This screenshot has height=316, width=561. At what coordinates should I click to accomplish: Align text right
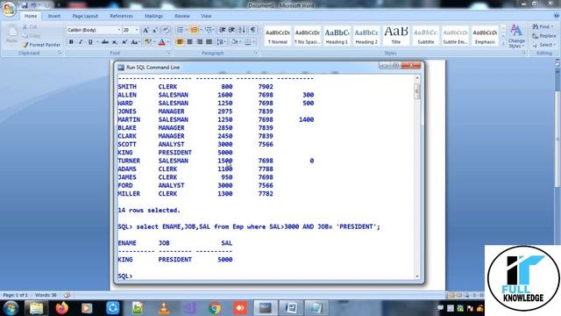click(199, 42)
